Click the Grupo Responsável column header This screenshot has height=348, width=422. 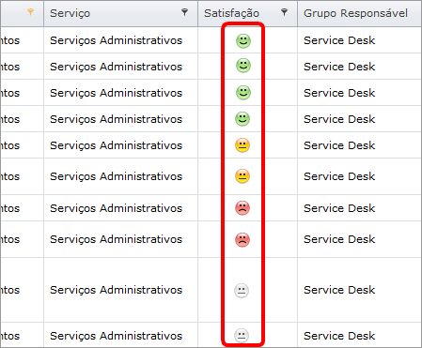(x=355, y=13)
